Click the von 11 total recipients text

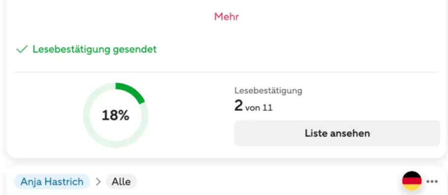[x=258, y=108]
